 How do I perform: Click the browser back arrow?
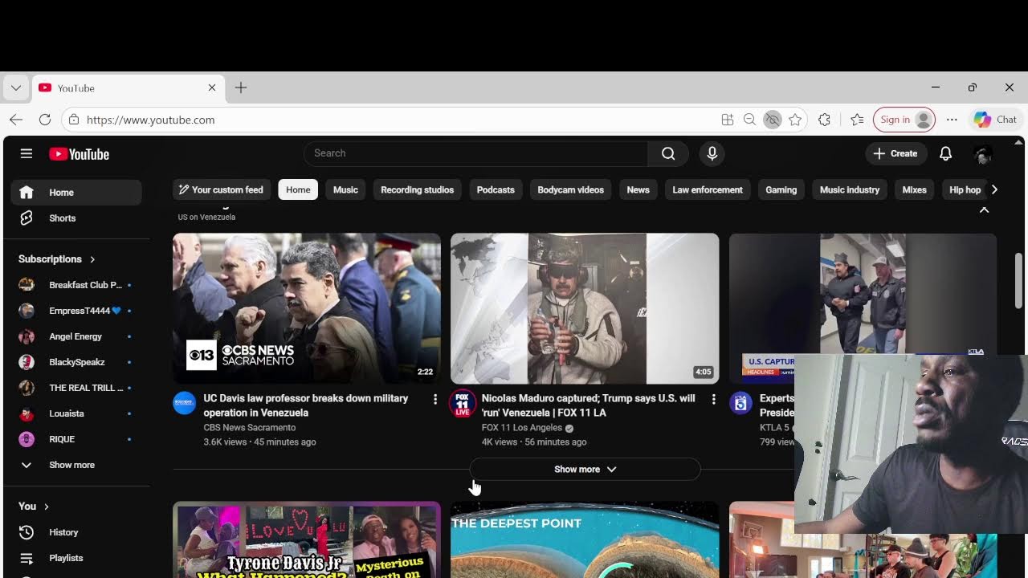16,120
